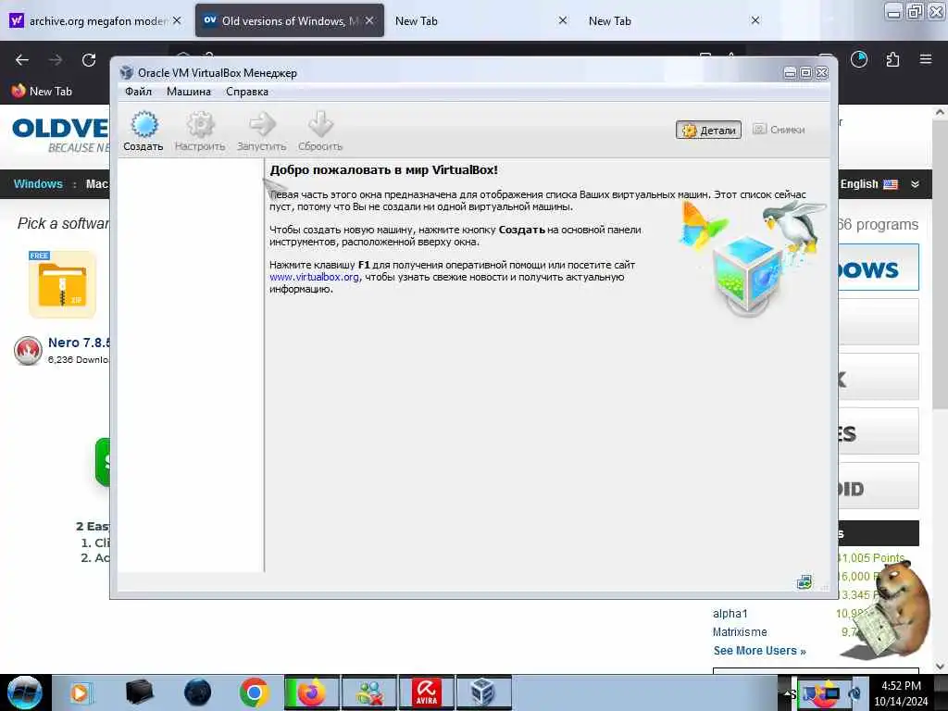Click the alpha1 user name

pos(730,614)
